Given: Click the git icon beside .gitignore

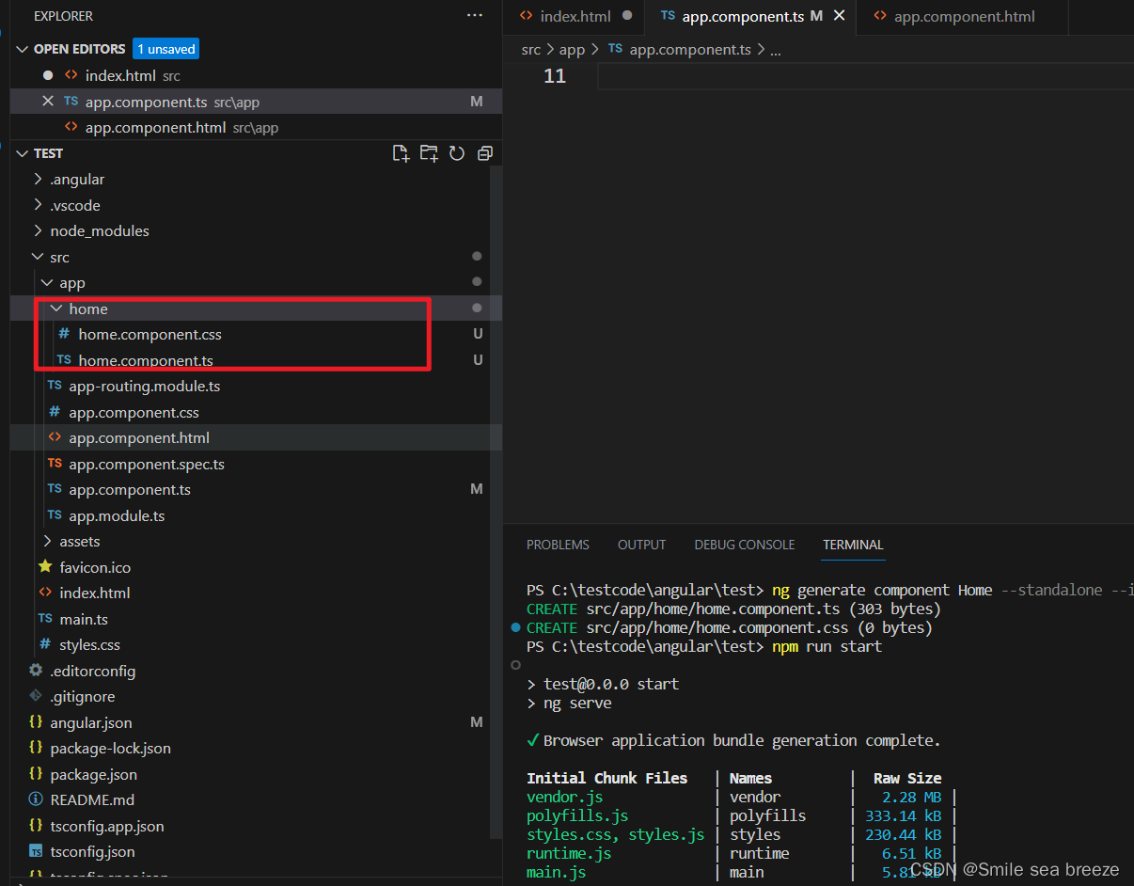Looking at the screenshot, I should [36, 697].
